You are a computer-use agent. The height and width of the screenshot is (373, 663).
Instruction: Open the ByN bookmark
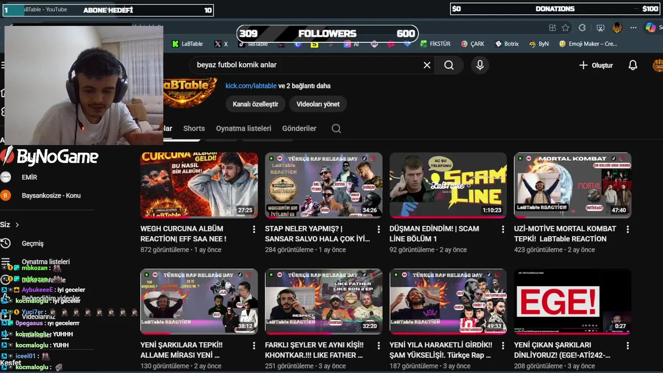pyautogui.click(x=539, y=44)
